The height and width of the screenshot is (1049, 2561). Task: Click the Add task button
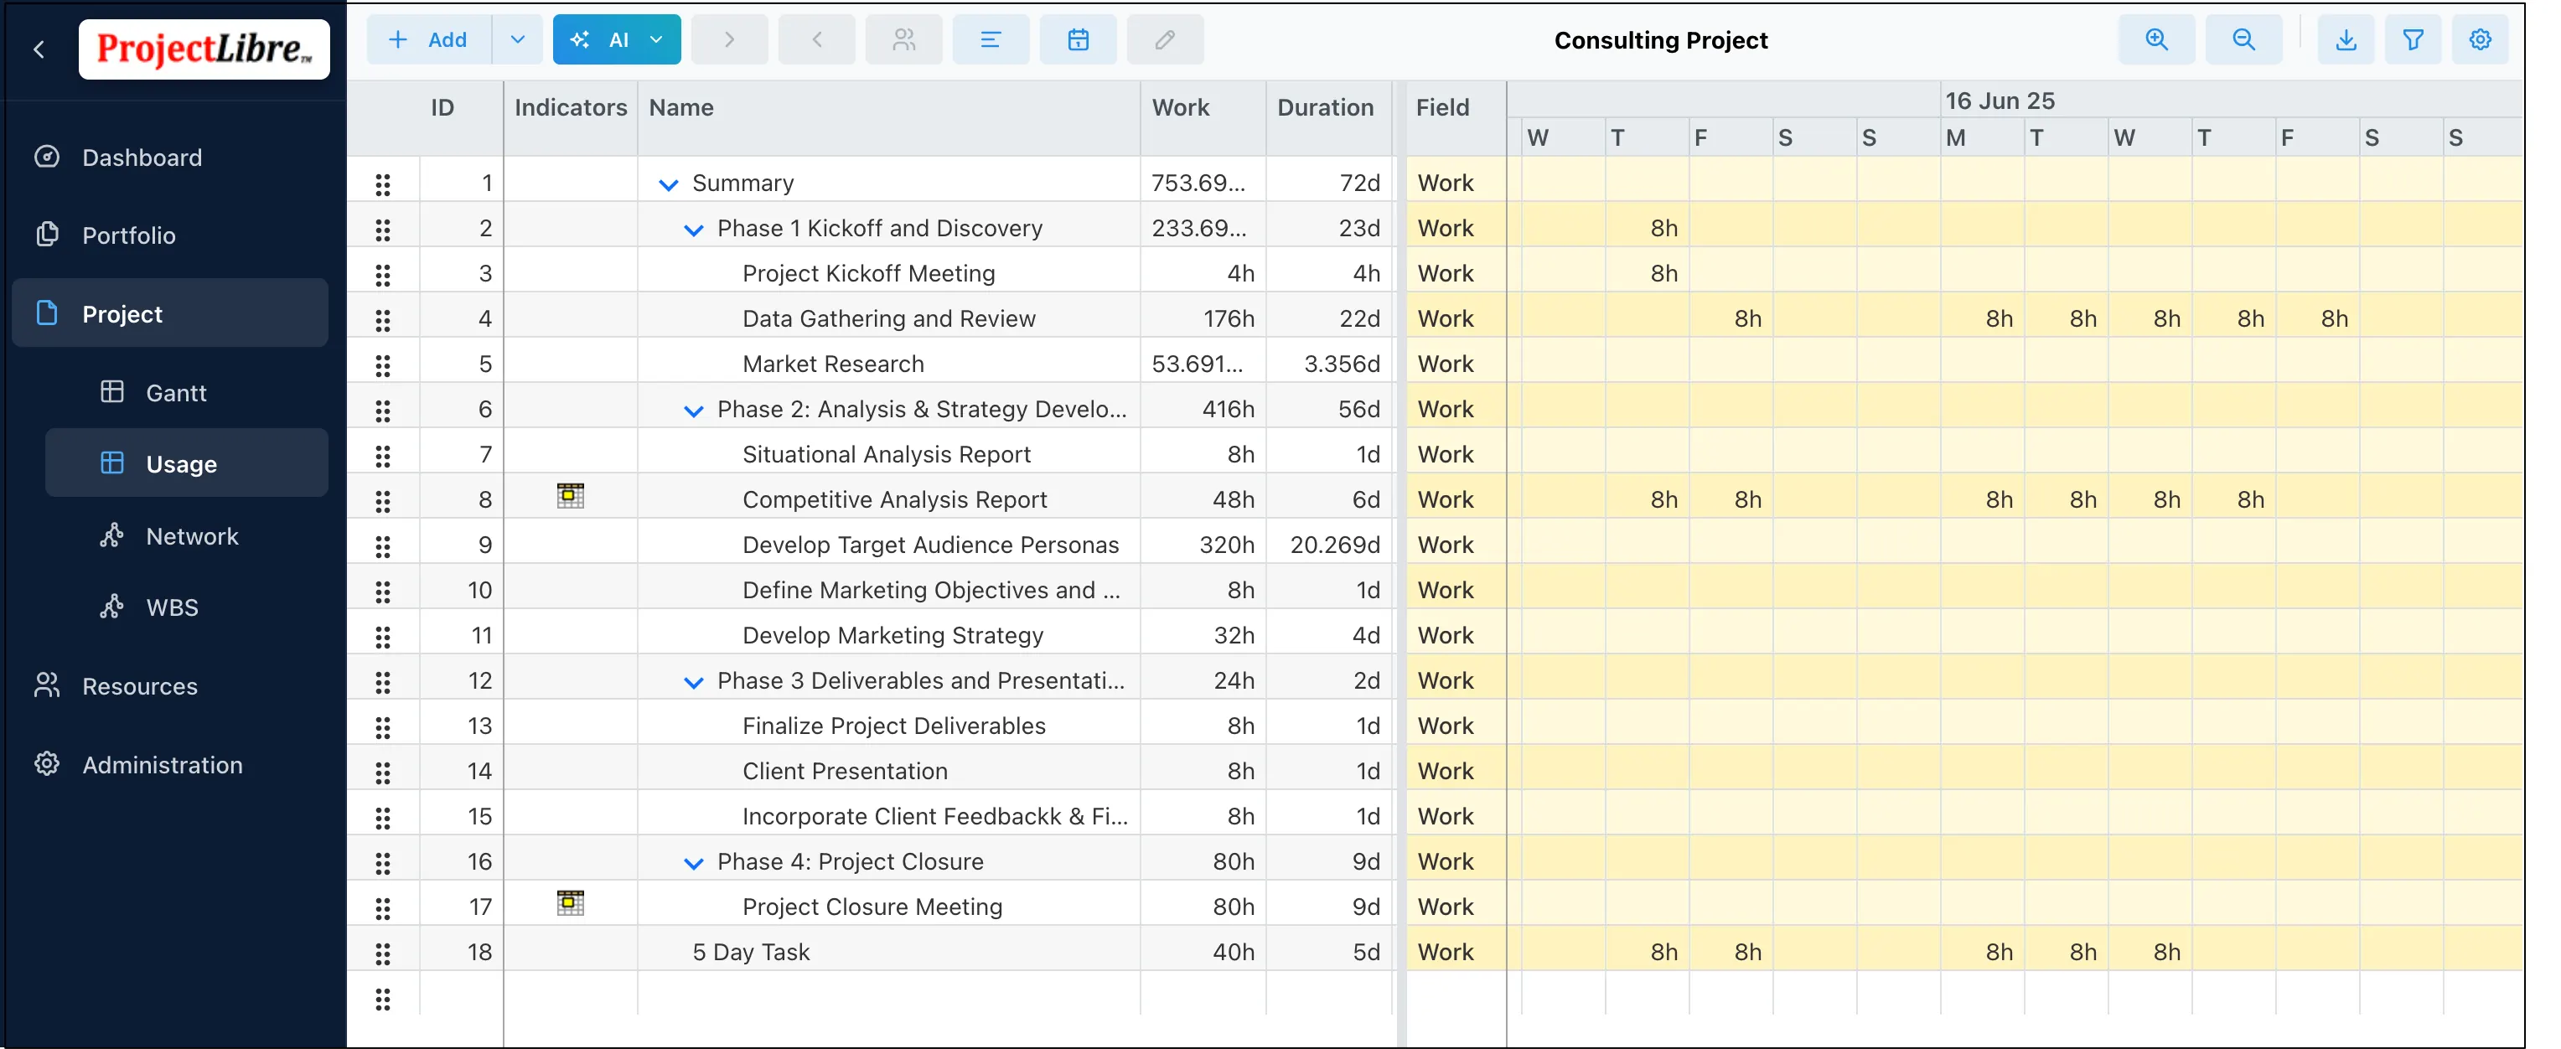click(x=429, y=39)
